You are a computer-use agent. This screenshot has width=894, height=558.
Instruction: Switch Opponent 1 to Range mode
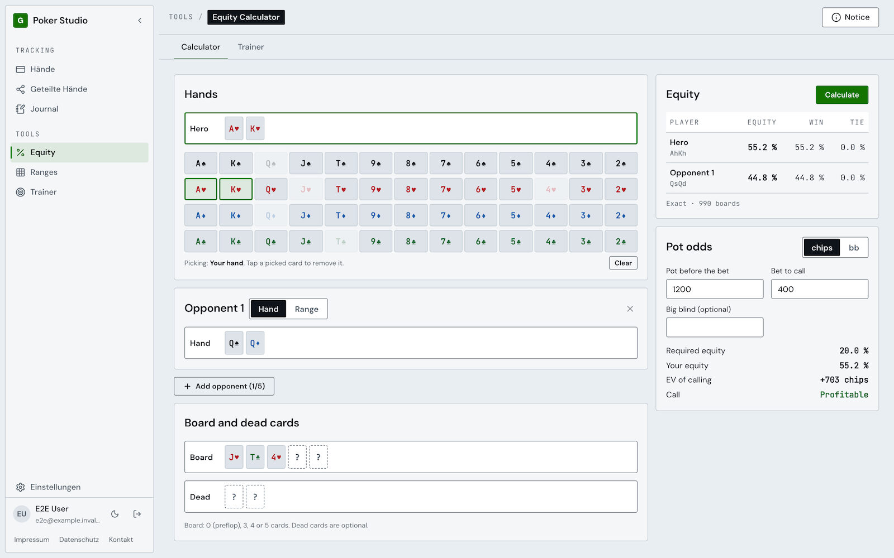click(x=307, y=309)
